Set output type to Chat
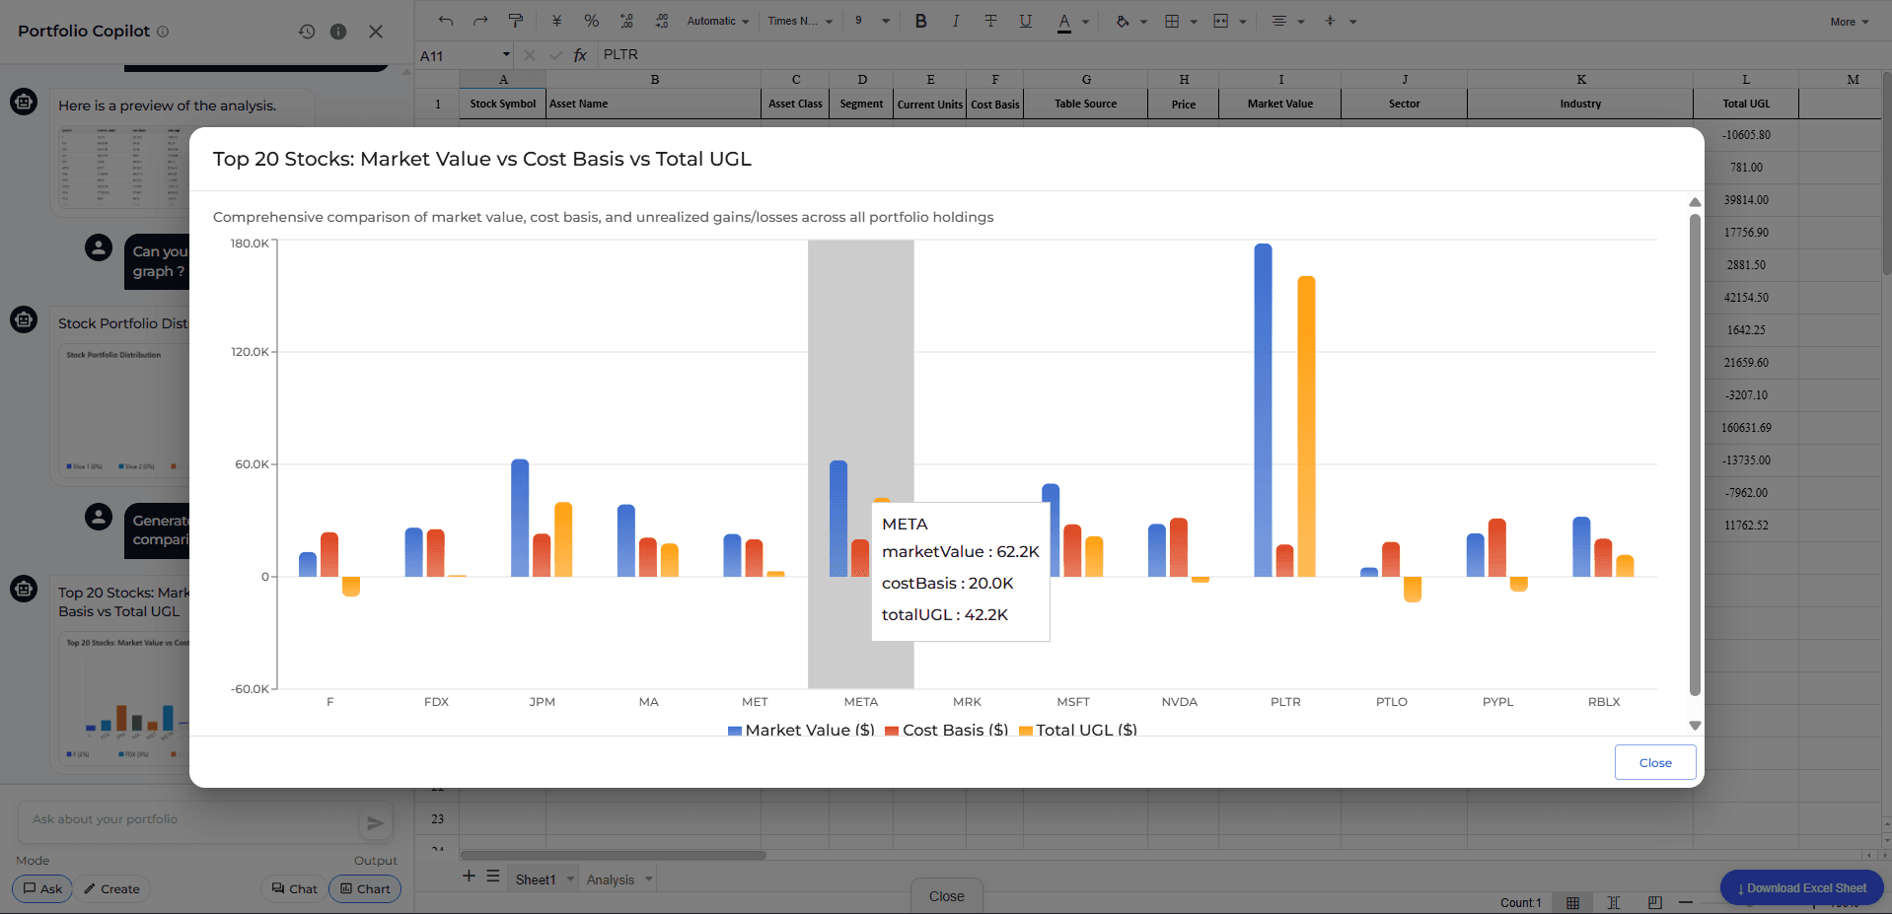The height and width of the screenshot is (914, 1892). (294, 888)
